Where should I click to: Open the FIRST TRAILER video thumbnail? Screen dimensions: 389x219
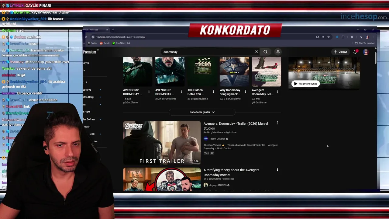click(162, 143)
